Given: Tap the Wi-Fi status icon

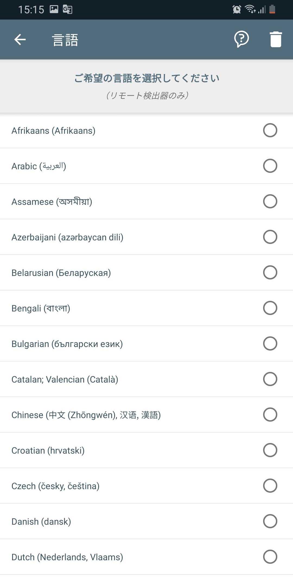Looking at the screenshot, I should pyautogui.click(x=250, y=9).
